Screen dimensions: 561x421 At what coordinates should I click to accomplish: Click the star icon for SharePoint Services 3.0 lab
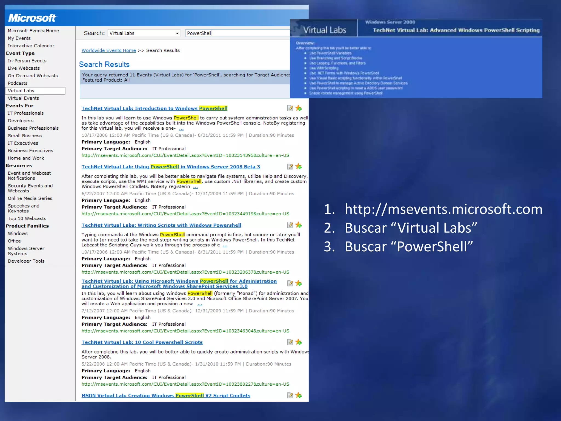(x=299, y=283)
